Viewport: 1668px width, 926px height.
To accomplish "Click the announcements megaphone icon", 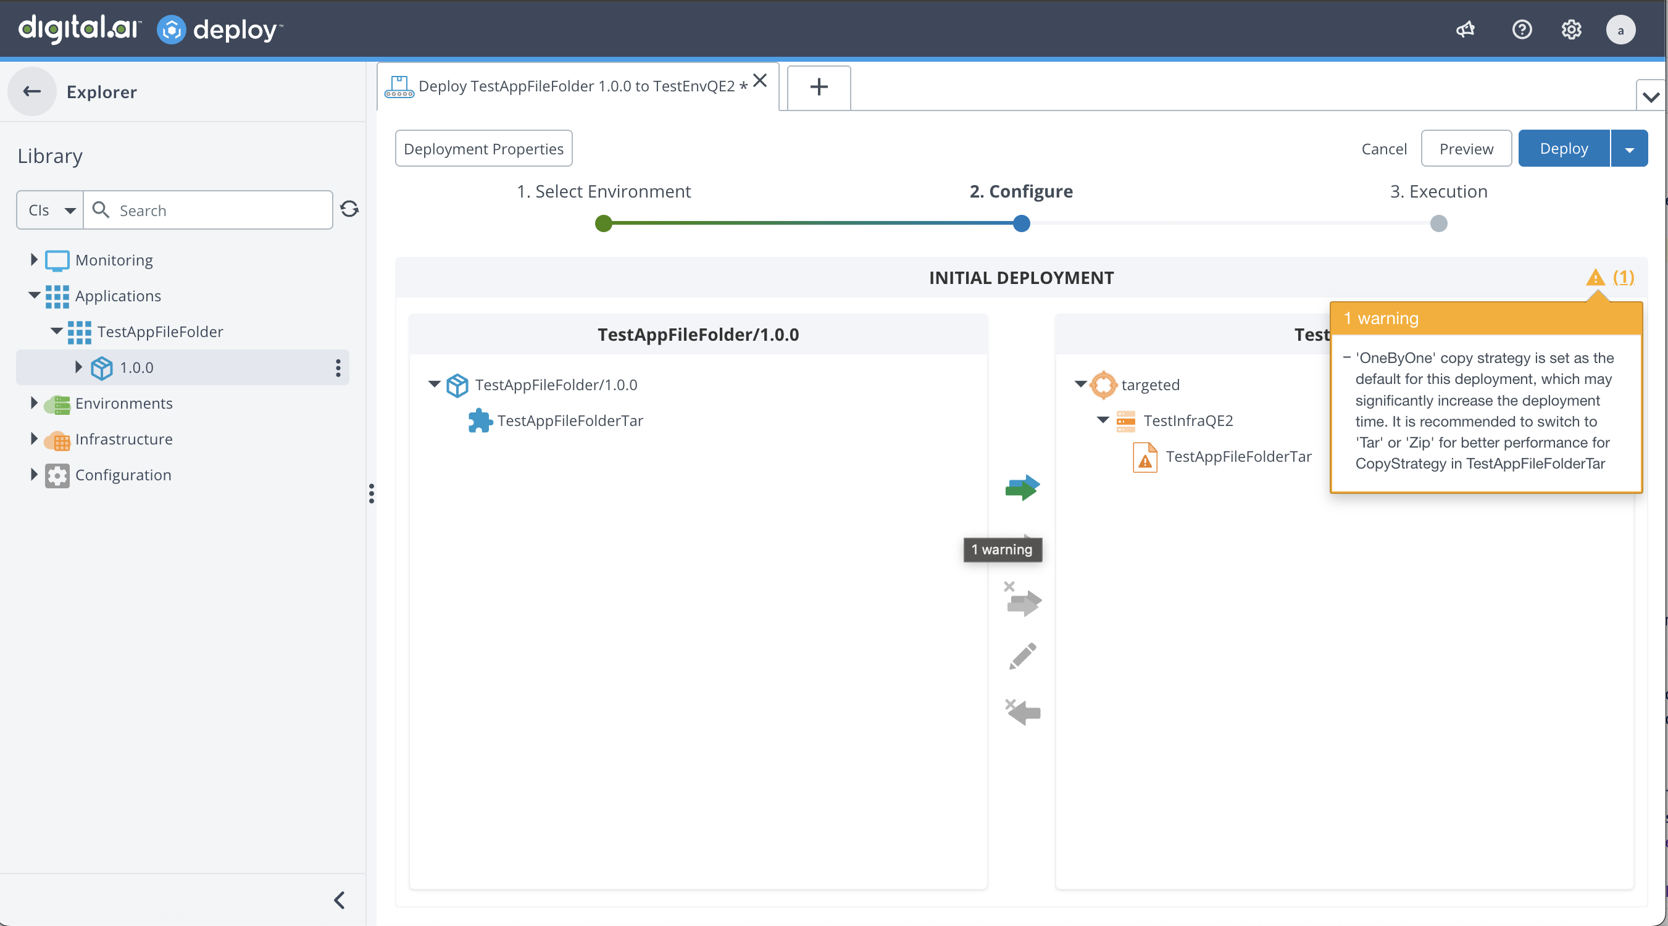I will tap(1466, 30).
